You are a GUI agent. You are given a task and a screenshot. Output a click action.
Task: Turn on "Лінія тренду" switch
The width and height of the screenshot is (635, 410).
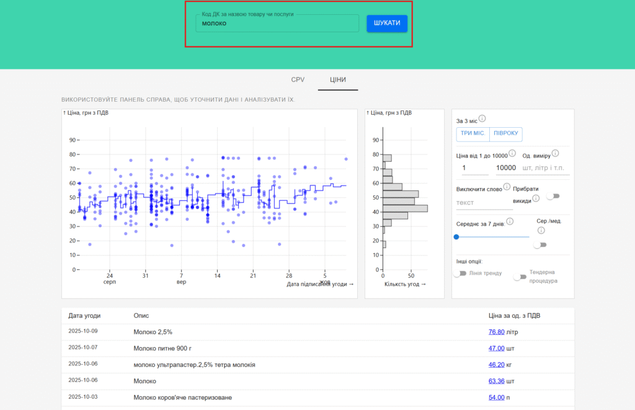(460, 274)
